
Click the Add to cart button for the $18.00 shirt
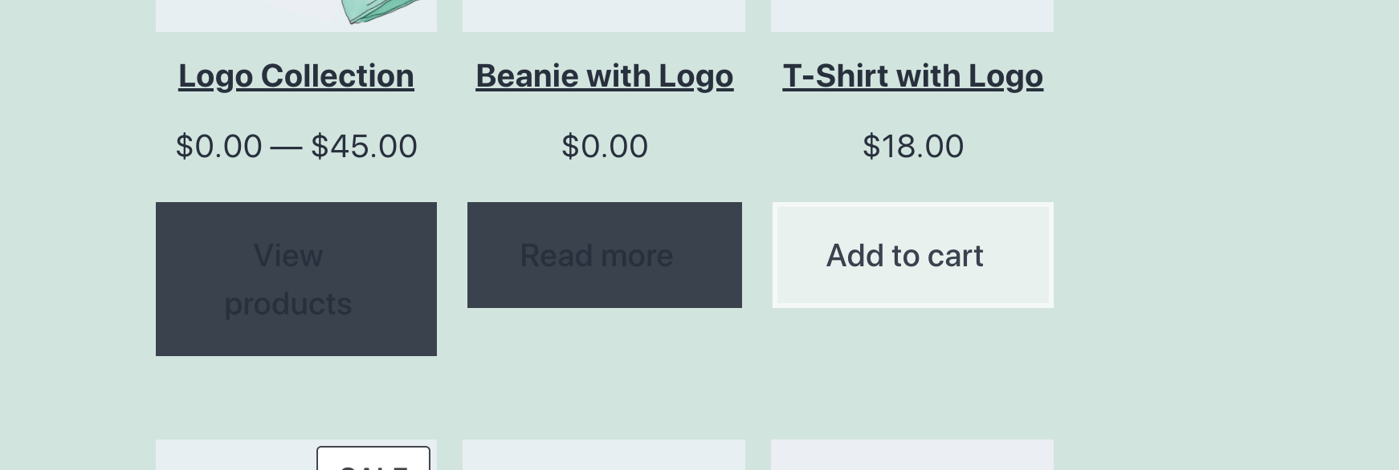pyautogui.click(x=912, y=255)
